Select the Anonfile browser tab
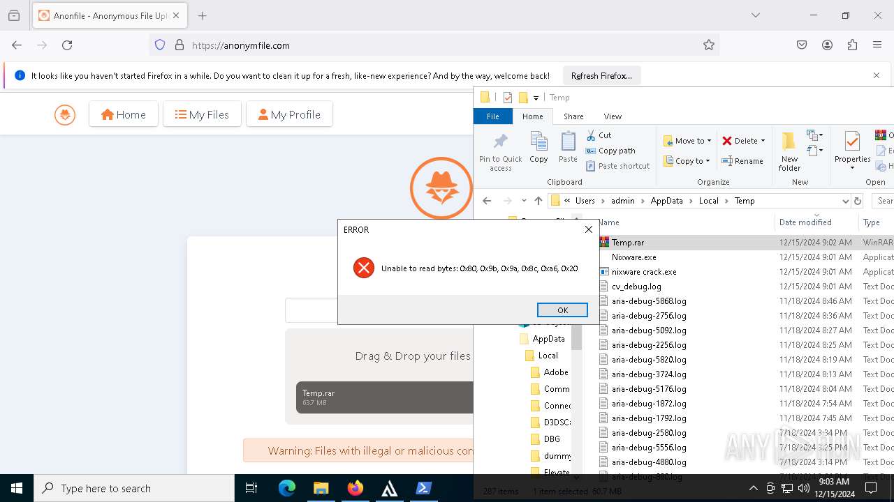Viewport: 894px width, 502px height. (x=110, y=15)
